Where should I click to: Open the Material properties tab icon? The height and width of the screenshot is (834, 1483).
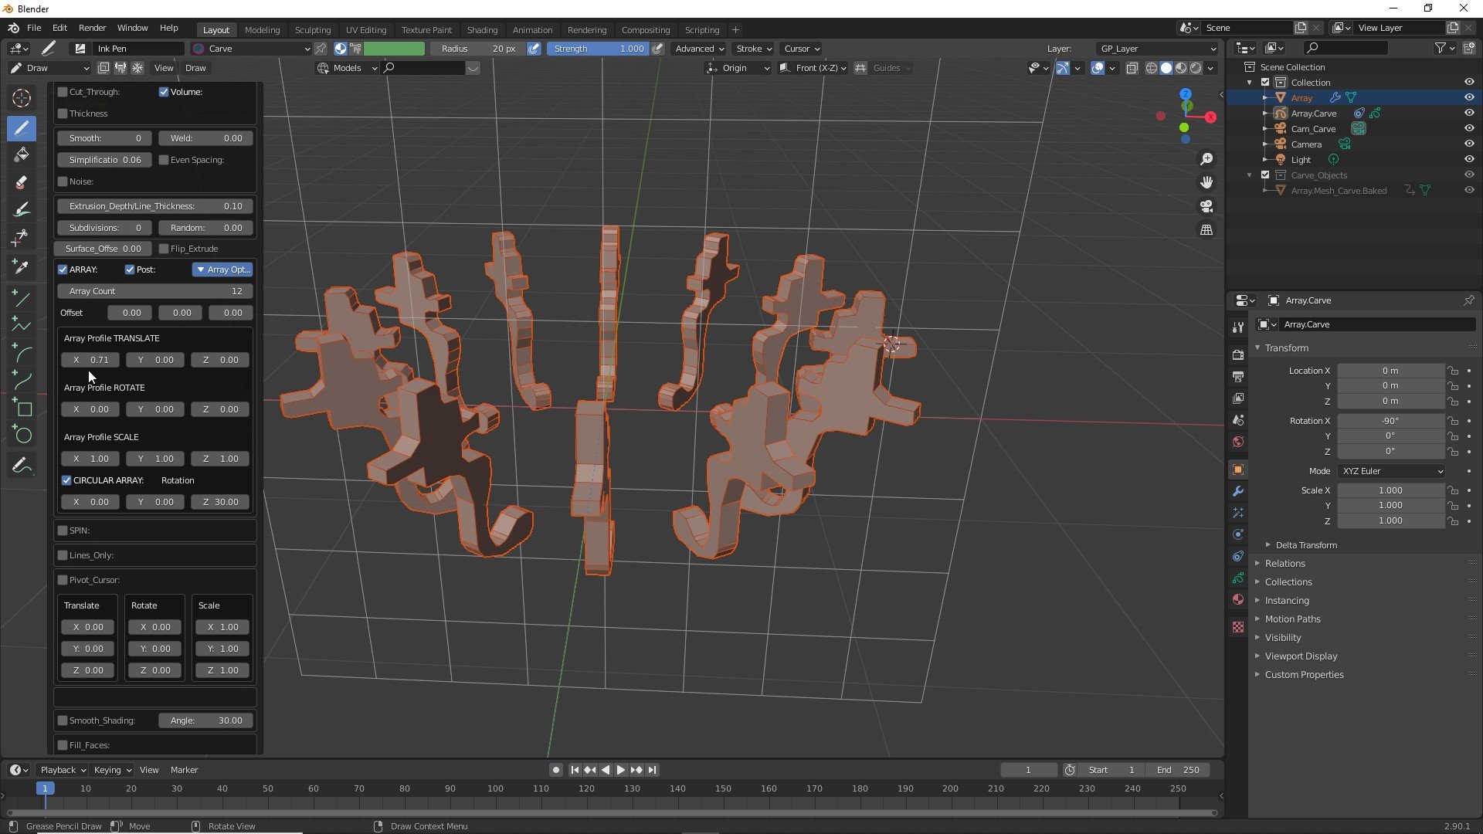click(x=1238, y=599)
